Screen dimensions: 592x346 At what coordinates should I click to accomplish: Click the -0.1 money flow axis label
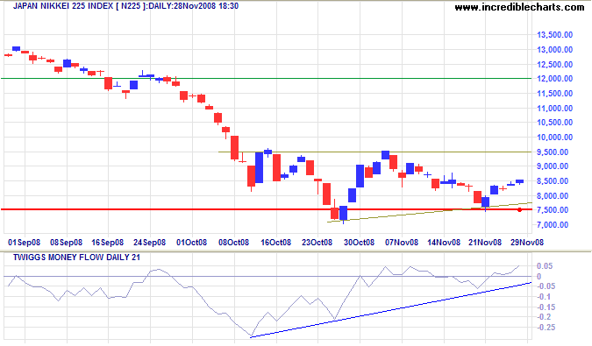click(544, 297)
